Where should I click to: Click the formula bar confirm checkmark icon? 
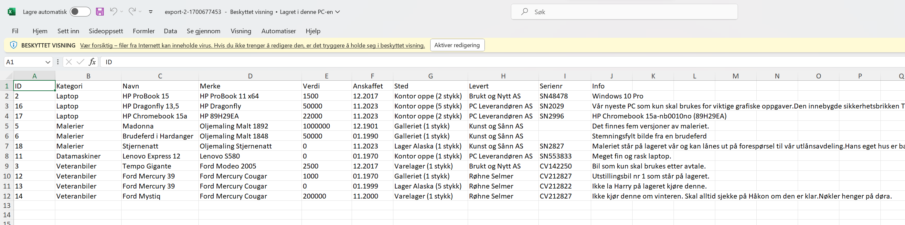[x=80, y=62]
